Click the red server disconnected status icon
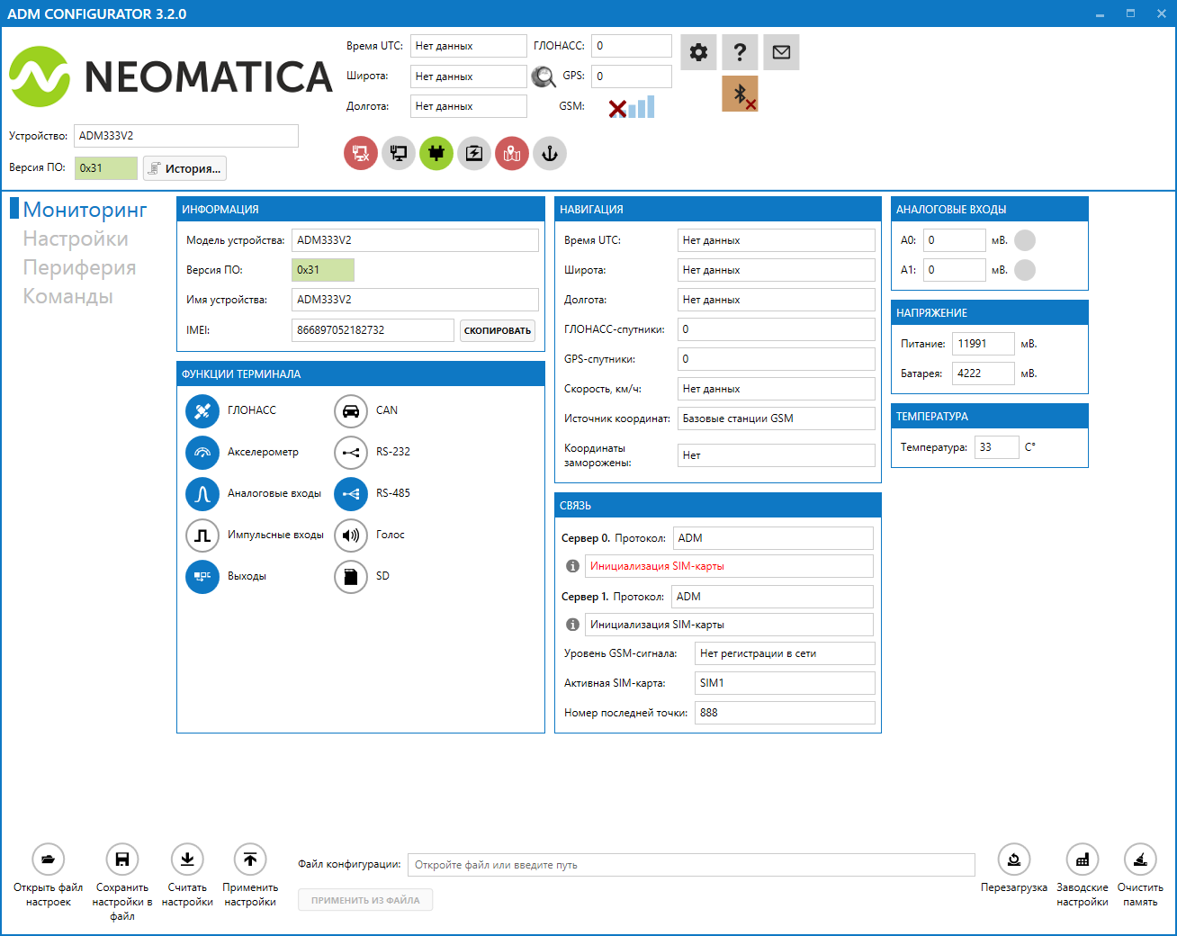This screenshot has height=936, width=1177. [361, 153]
